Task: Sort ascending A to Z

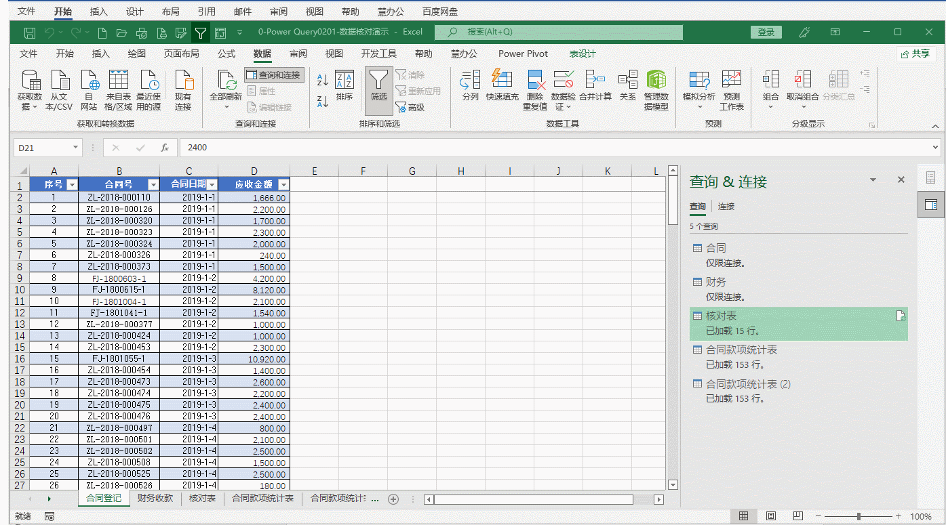Action: (x=323, y=80)
